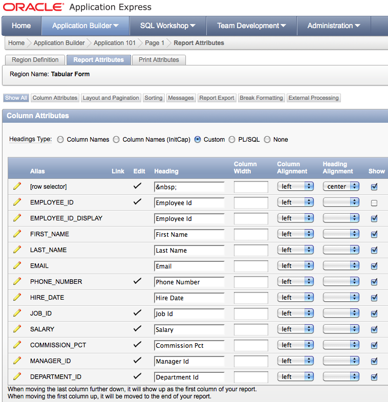
Task: Select the Report Attributes tab
Action: 99,60
